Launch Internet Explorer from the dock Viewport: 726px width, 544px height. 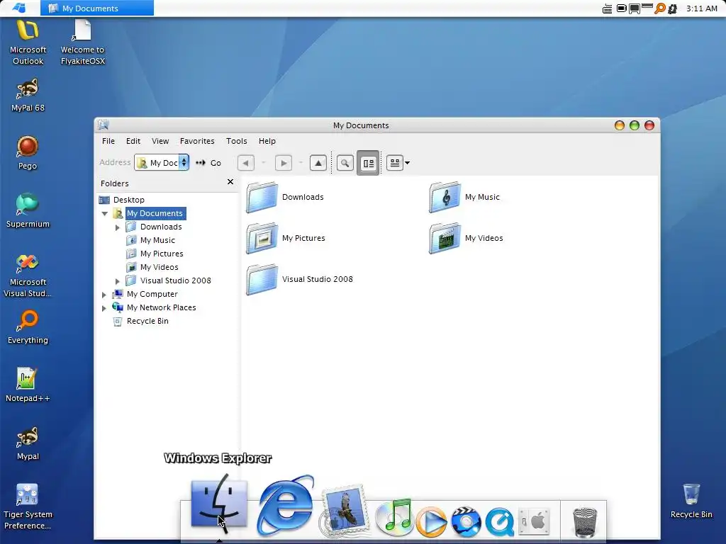286,506
